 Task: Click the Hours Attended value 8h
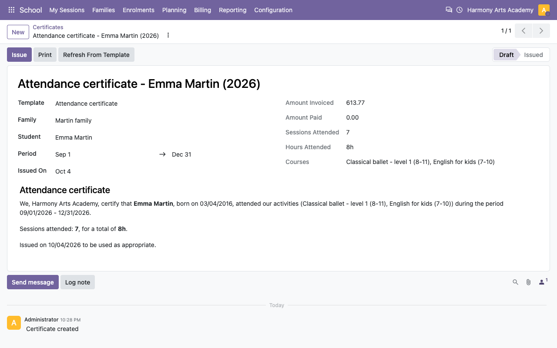350,147
